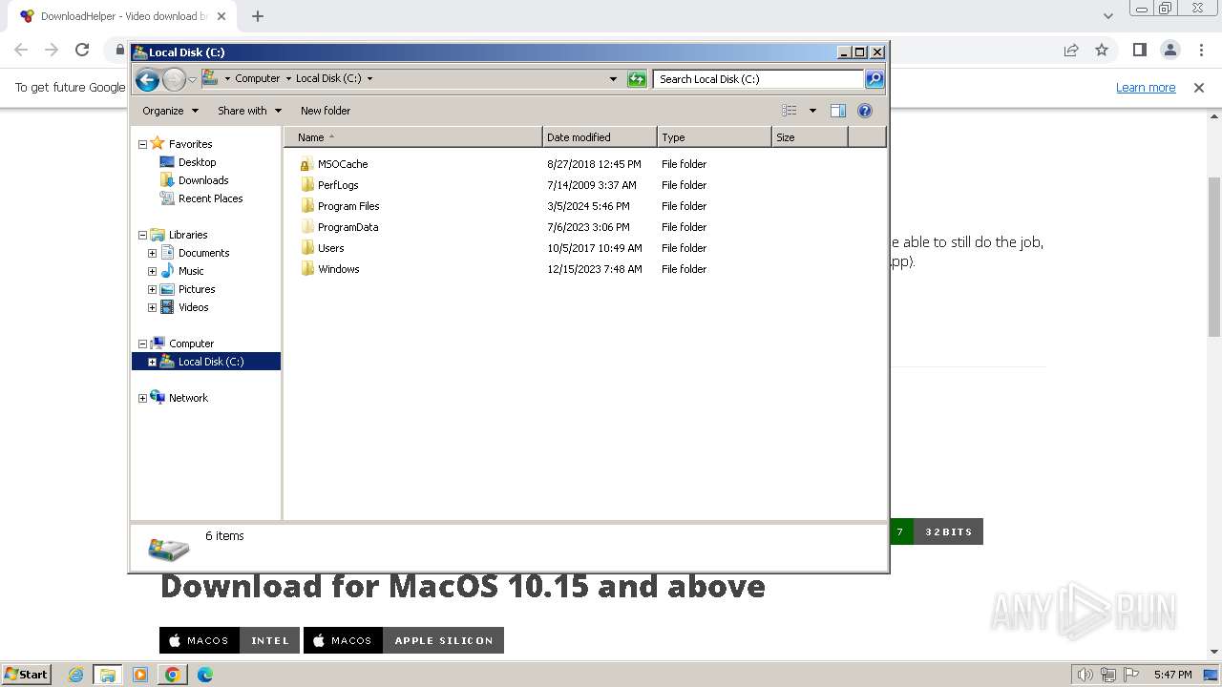Open the view options dropdown arrow

(x=812, y=111)
